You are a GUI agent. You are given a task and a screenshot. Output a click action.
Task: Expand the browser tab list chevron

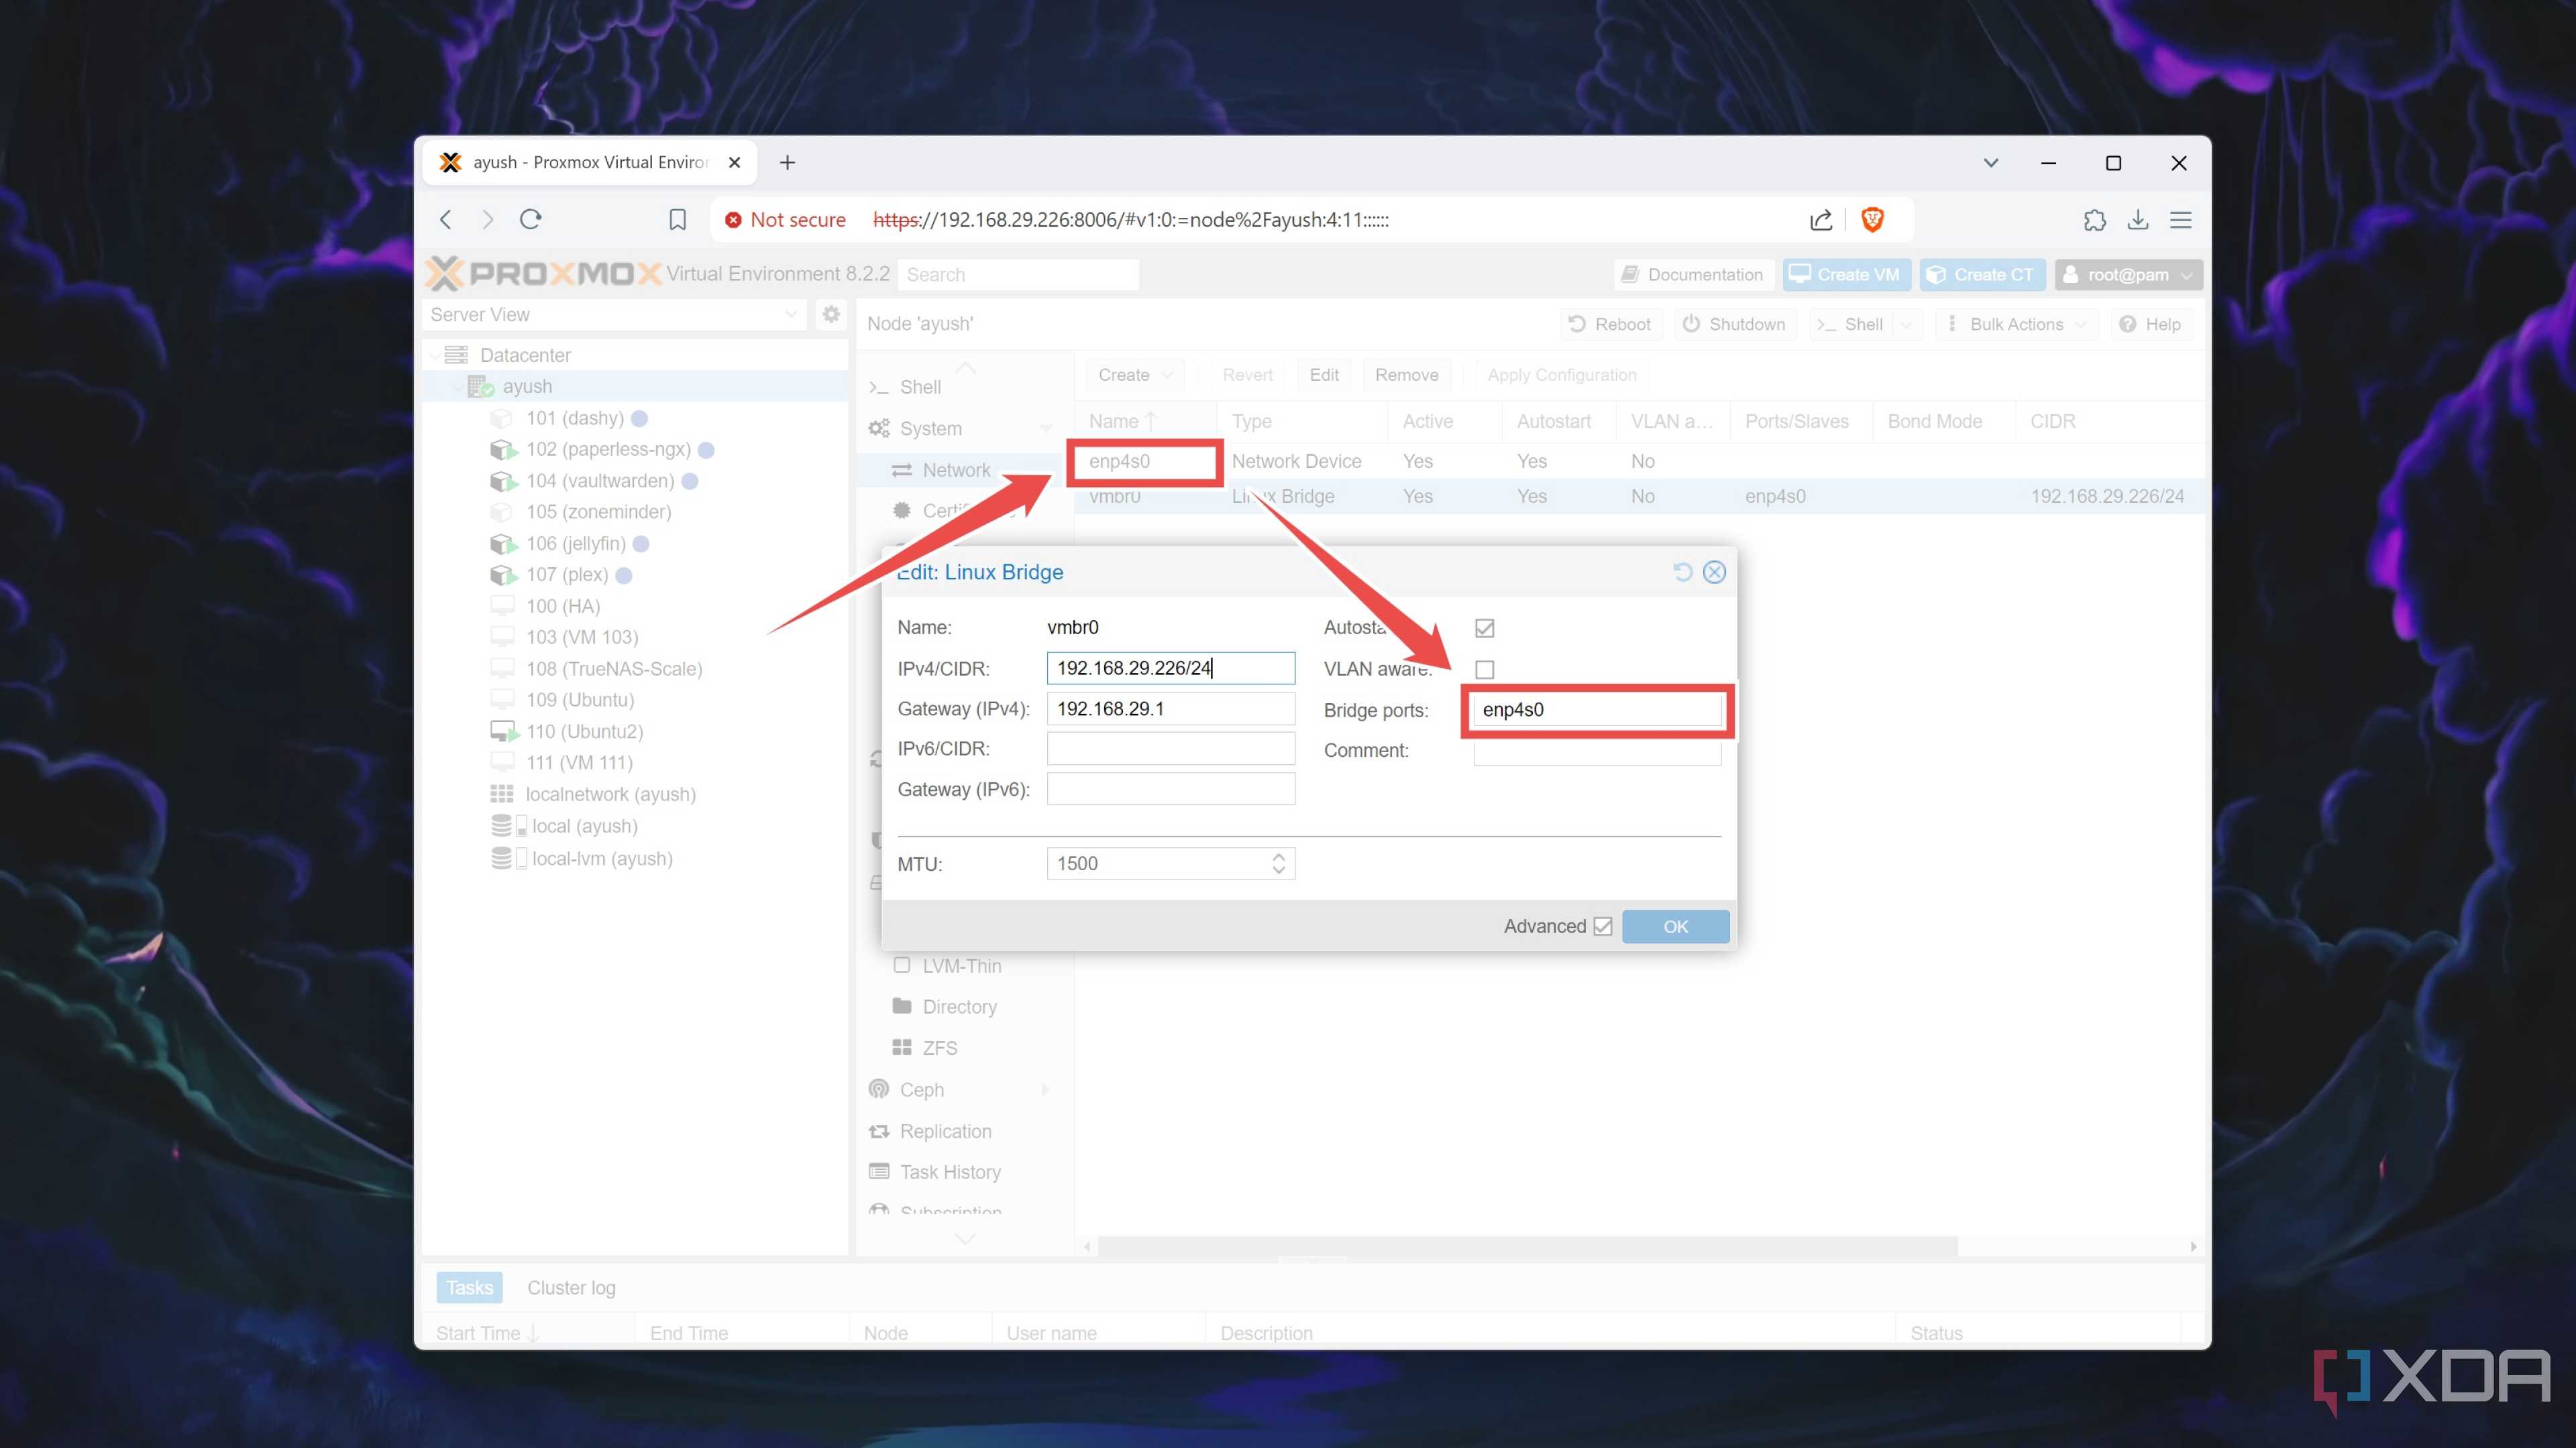coord(1991,162)
